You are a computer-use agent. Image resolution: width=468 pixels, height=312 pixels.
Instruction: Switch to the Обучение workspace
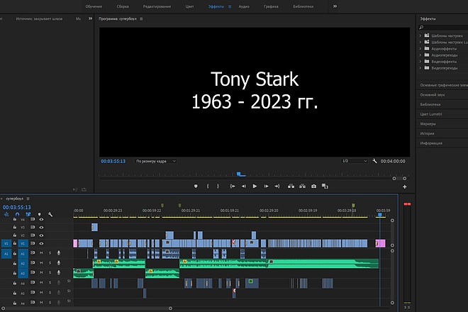pyautogui.click(x=94, y=6)
